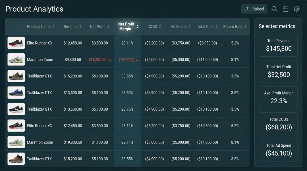Viewport: 307px width, 171px height.
Task: Click the Upload button
Action: (x=254, y=9)
